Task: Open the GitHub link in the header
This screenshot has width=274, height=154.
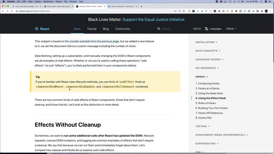Action: click(x=231, y=29)
